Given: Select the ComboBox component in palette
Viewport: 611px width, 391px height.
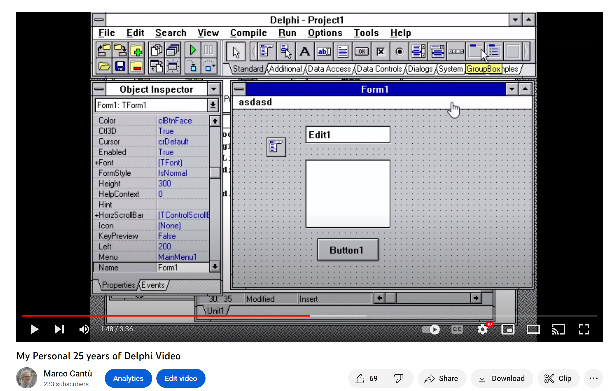Looking at the screenshot, I should coord(438,51).
